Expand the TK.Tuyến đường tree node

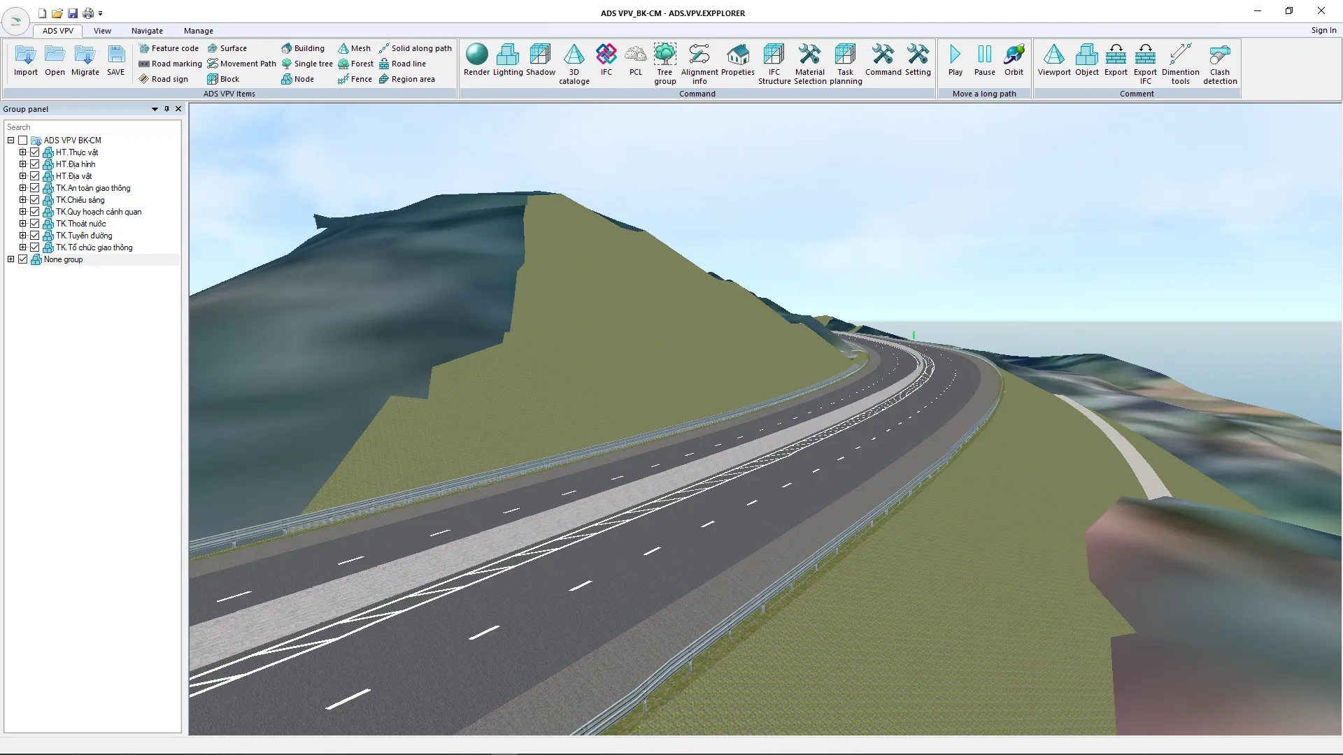point(22,236)
